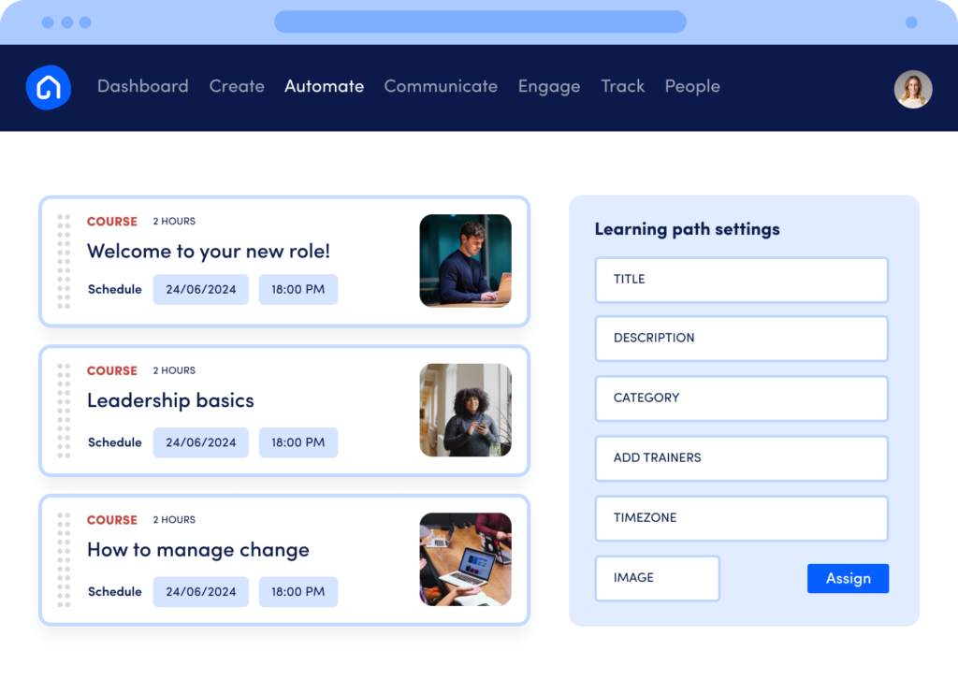Open the ADD TRAINERS field

point(741,458)
